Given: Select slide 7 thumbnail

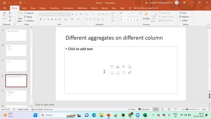Looking at the screenshot, I should 16,96.
